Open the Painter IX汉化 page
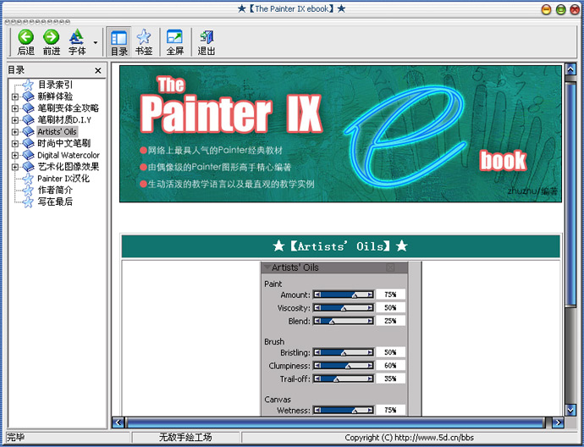 63,179
